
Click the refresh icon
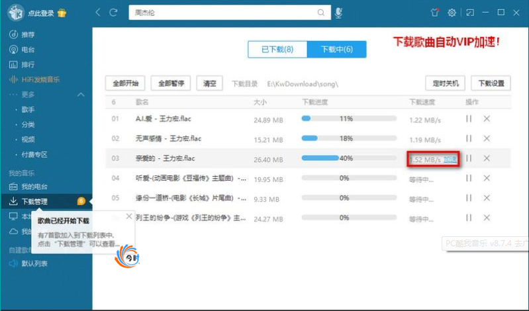113,13
